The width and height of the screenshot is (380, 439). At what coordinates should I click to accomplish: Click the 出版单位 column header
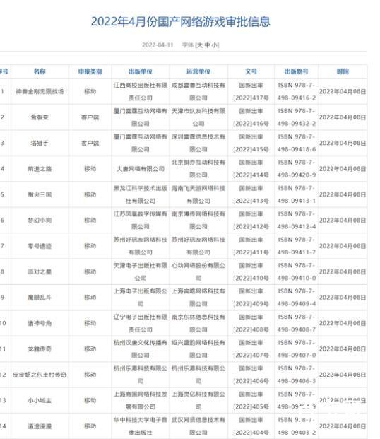(x=141, y=71)
